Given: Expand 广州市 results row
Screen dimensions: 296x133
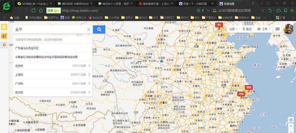Looking at the screenshot, I should pos(53,83).
